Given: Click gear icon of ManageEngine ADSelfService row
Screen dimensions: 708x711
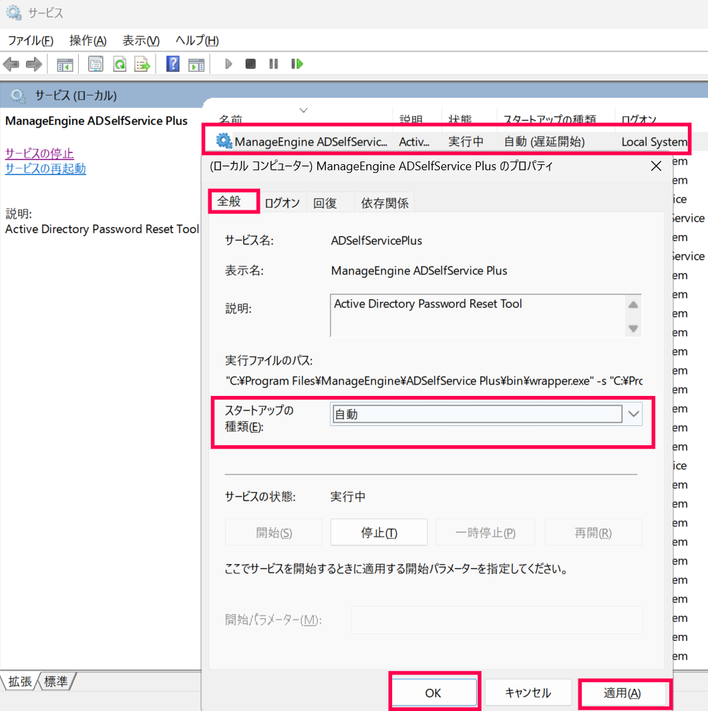Looking at the screenshot, I should point(224,141).
